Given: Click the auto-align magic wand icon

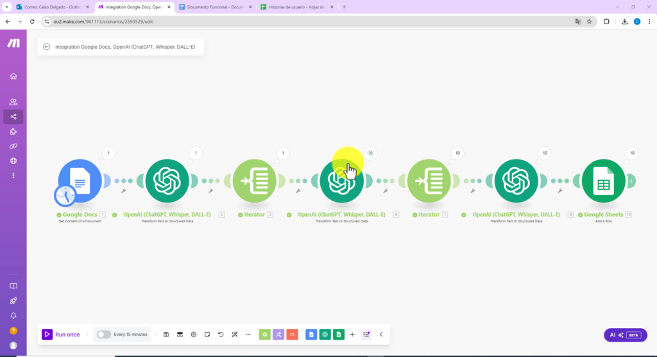Looking at the screenshot, I should tap(235, 335).
